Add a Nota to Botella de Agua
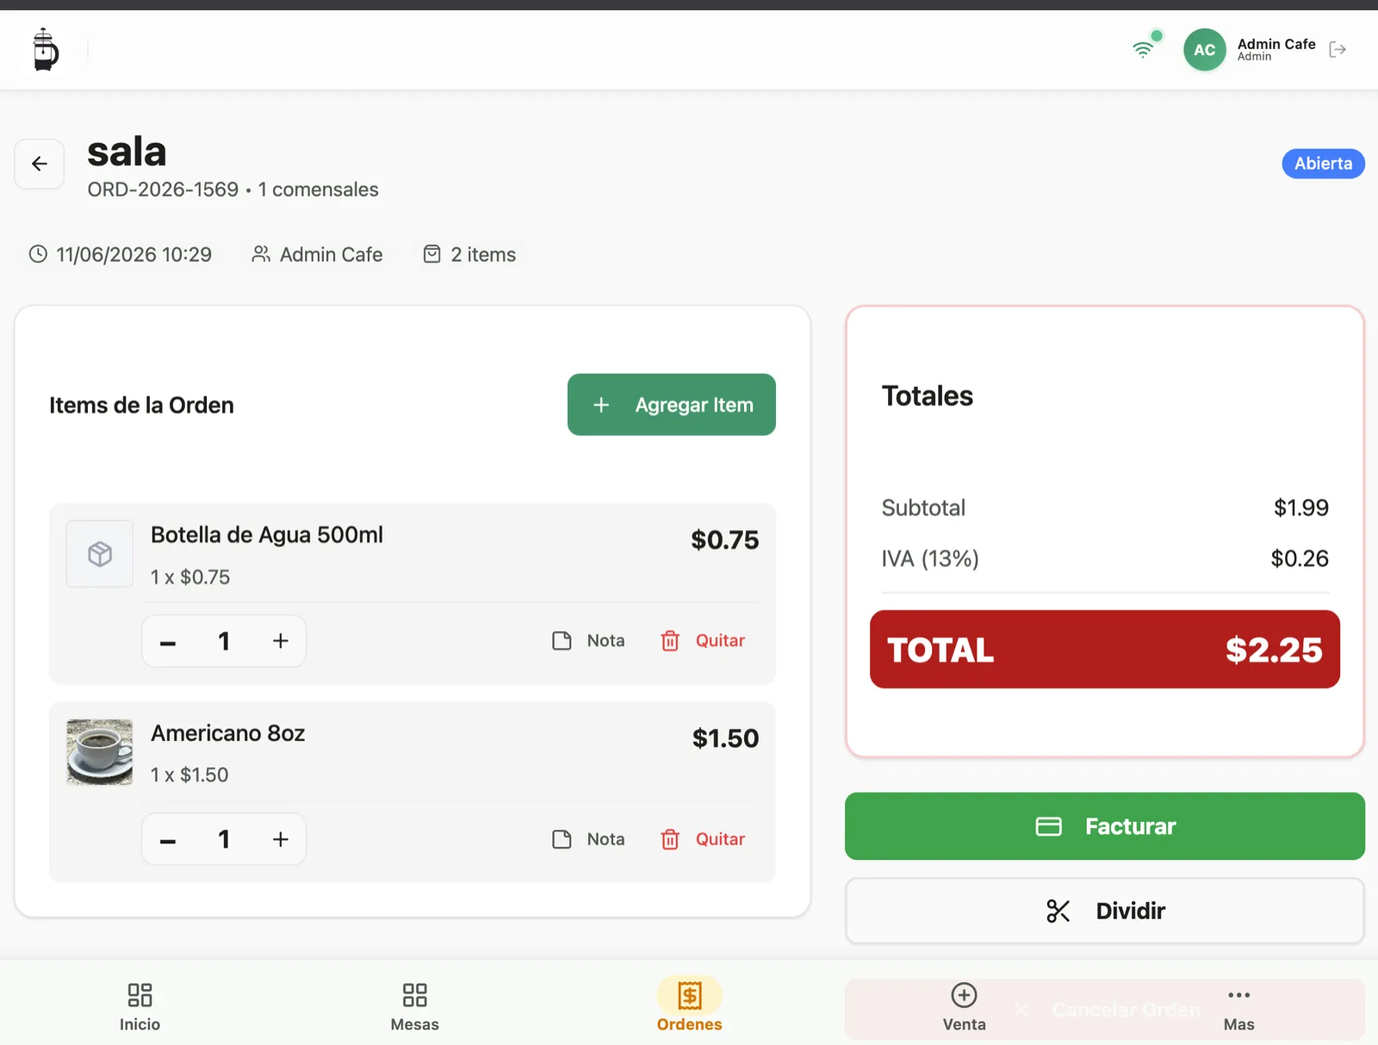 [588, 641]
